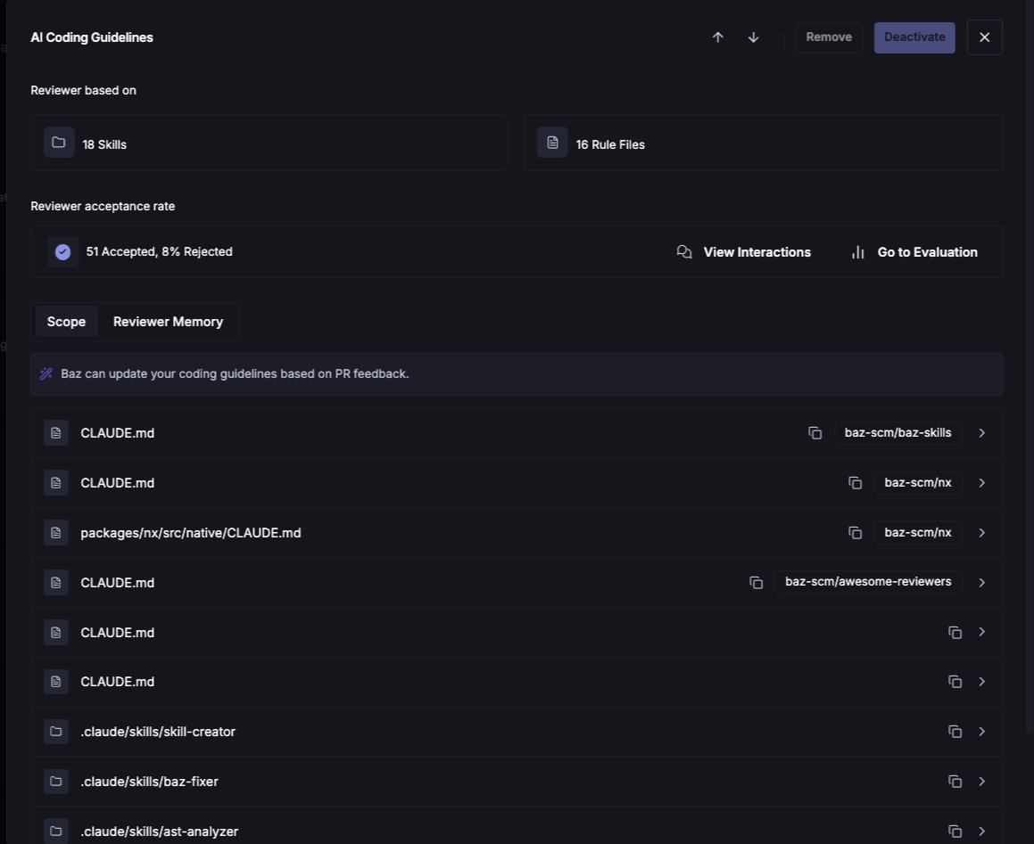Viewport: 1034px width, 844px height.
Task: Move the AI Coding Guidelines reviewer down
Action: (x=753, y=37)
